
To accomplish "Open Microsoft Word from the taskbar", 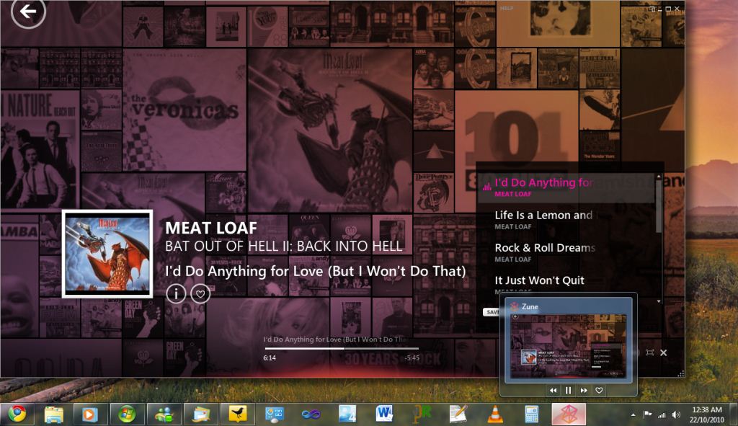I will (x=384, y=414).
